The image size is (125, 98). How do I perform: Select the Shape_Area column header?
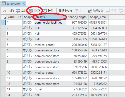point(99,17)
